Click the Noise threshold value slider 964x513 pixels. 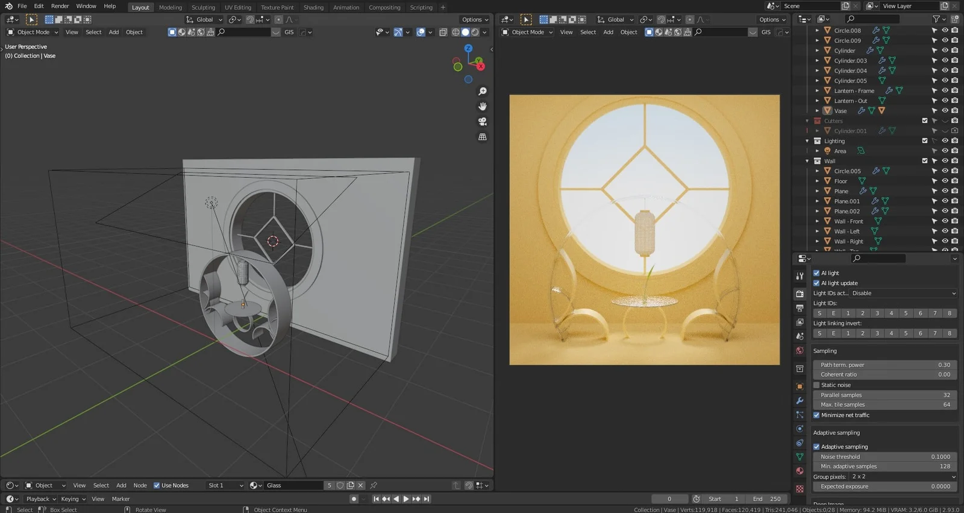click(884, 457)
